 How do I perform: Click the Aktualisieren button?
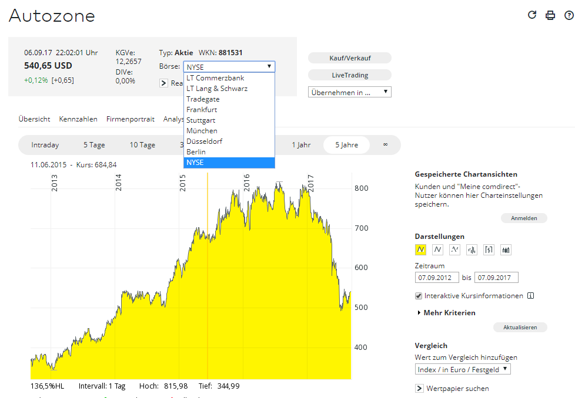[x=520, y=328]
